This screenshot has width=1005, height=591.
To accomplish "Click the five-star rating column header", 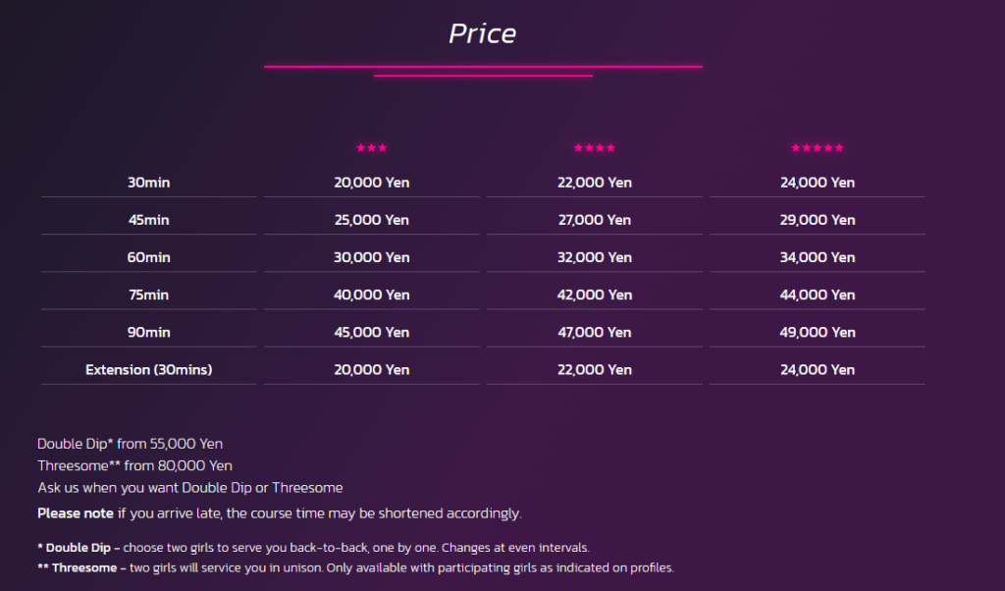I will (818, 148).
